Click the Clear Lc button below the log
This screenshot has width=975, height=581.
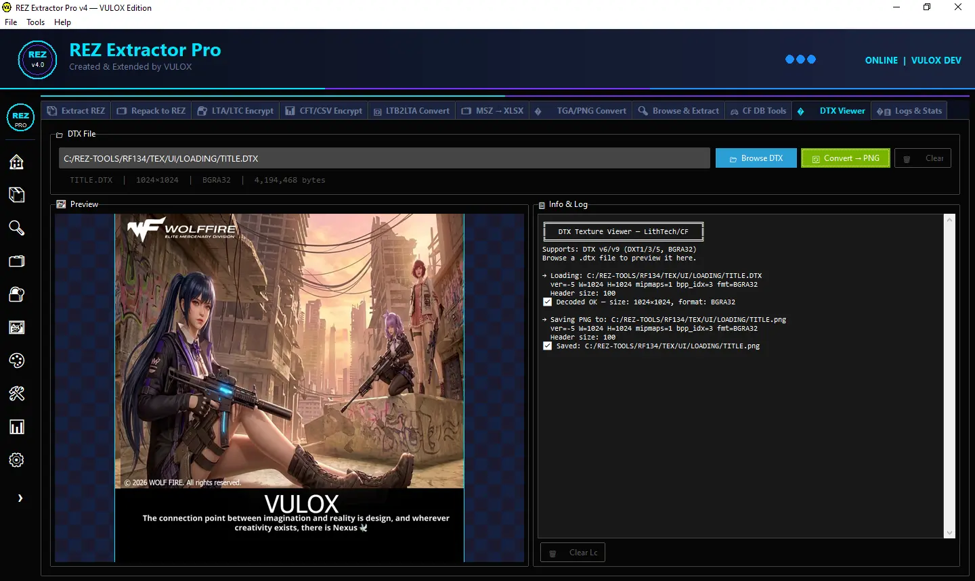pyautogui.click(x=573, y=553)
